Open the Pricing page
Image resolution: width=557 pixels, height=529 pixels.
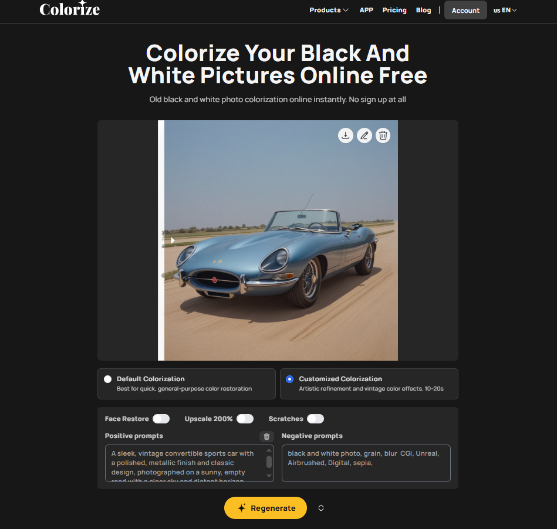(394, 10)
